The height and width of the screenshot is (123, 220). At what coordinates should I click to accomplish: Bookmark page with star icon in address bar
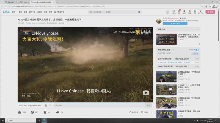tap(202, 6)
